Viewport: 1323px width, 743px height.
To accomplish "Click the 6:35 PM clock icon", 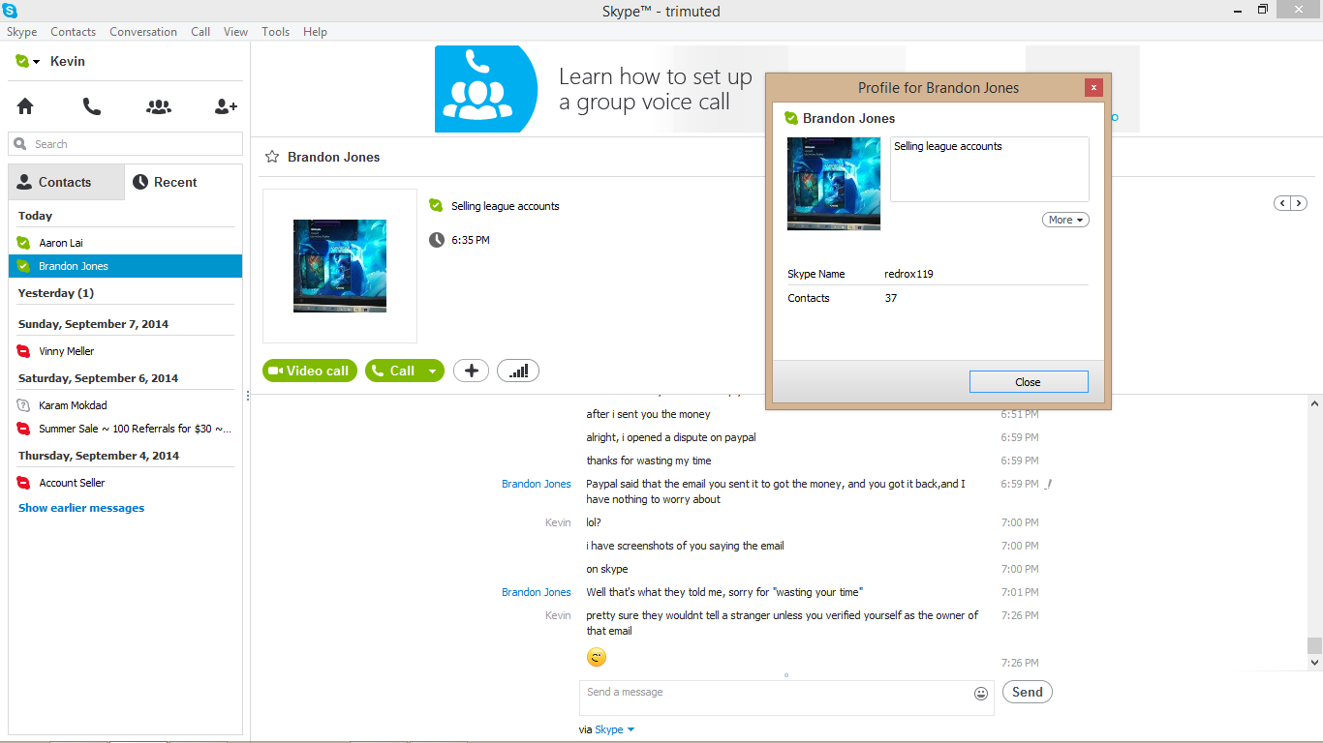I will click(437, 239).
